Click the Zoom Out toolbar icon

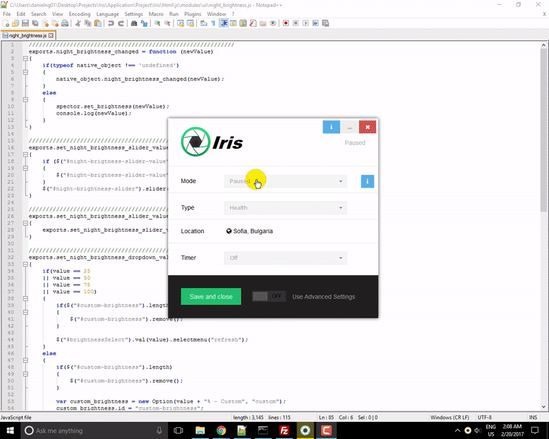[167, 23]
